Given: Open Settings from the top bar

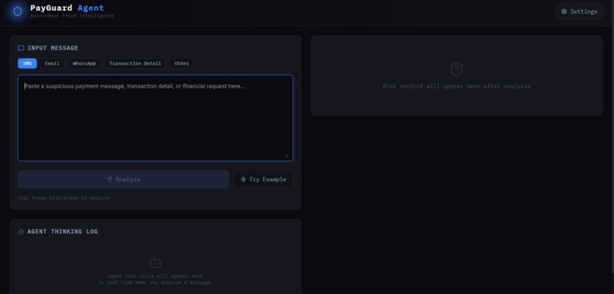Looking at the screenshot, I should tap(579, 11).
